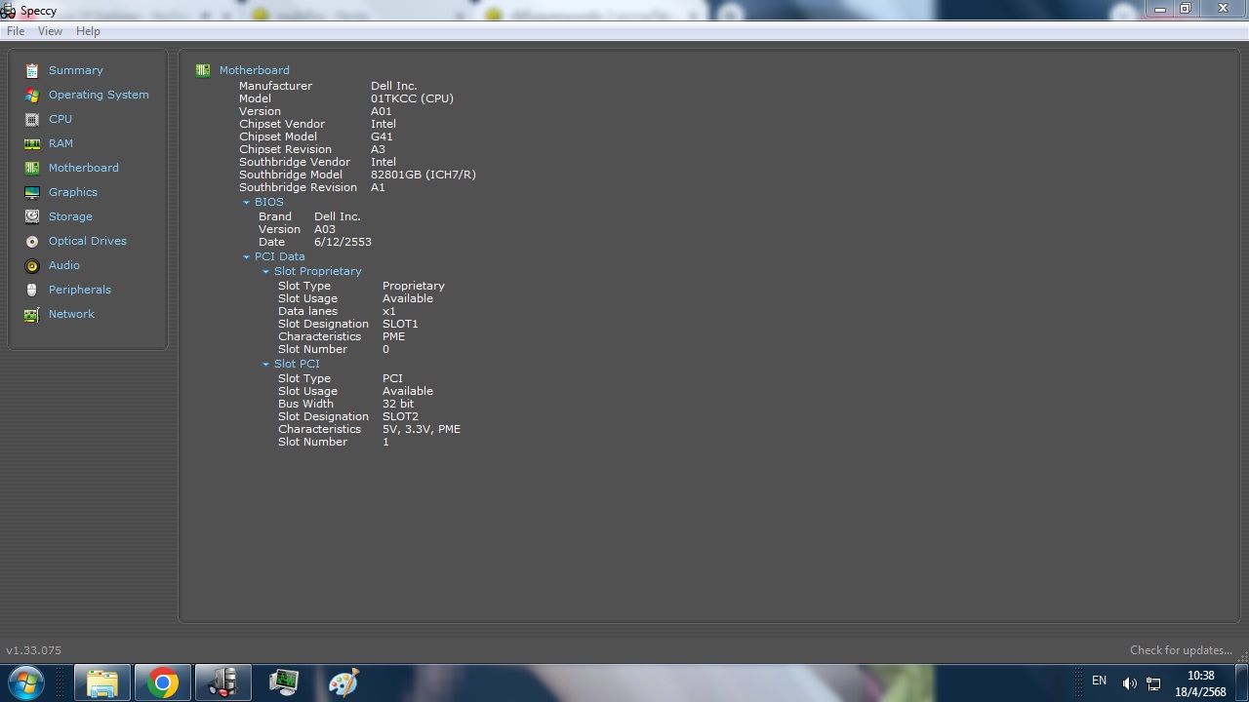The width and height of the screenshot is (1249, 702).
Task: Click the Graphics monitor icon
Action: click(32, 192)
